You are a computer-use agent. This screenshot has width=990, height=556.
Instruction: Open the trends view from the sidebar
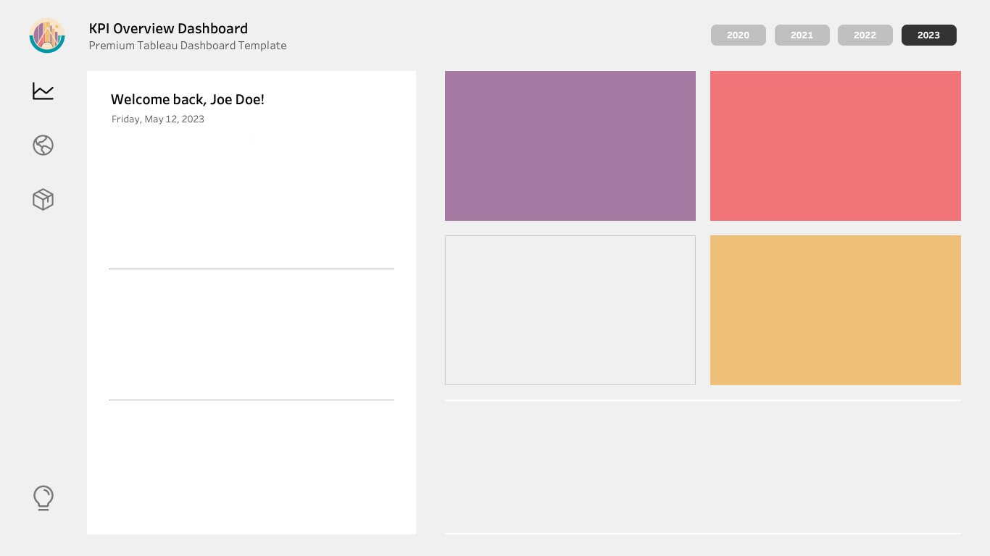[x=43, y=90]
